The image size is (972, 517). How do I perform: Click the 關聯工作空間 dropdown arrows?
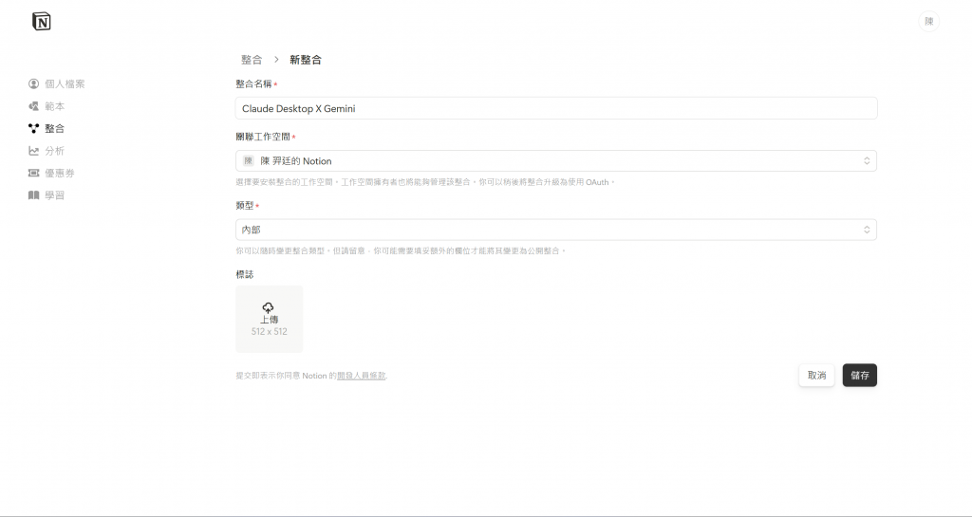click(867, 161)
